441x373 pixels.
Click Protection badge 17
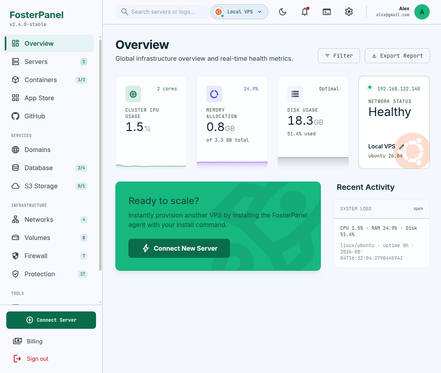click(83, 274)
